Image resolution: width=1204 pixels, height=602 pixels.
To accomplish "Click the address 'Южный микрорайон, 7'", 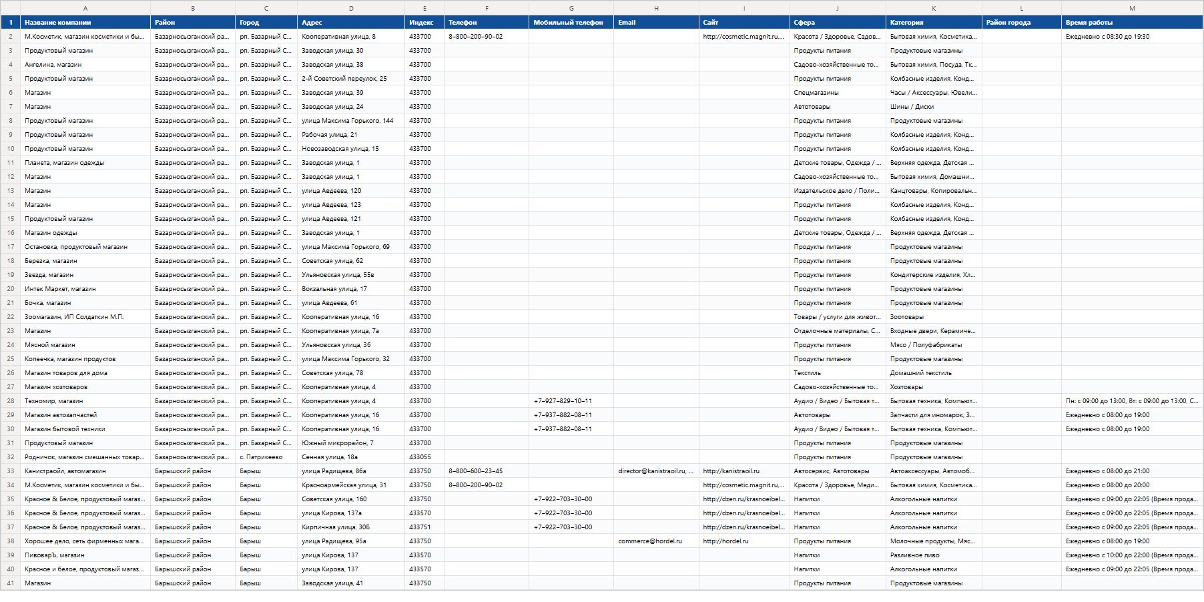I will coord(351,443).
